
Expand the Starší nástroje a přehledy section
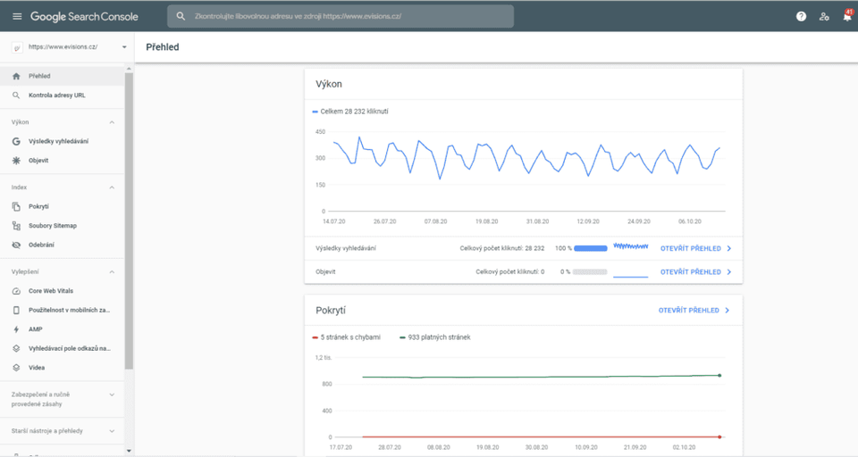112,431
